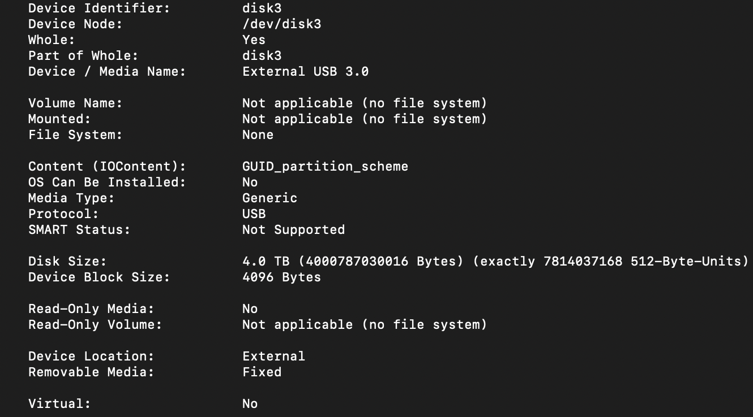Click the "Read-Only Media:" label
The width and height of the screenshot is (753, 417).
point(91,309)
